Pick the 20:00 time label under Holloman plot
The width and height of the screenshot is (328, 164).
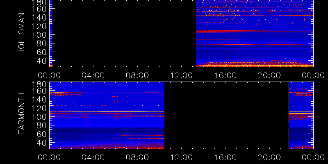(269, 75)
